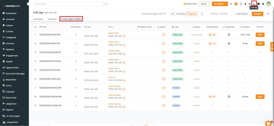Click the call icon beside Jacking Mike's number
The width and height of the screenshot is (274, 126).
(x=124, y=54)
